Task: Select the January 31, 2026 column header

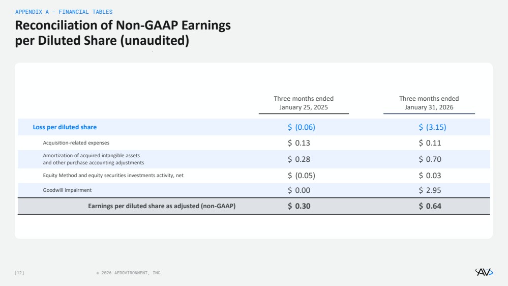Action: 429,103
